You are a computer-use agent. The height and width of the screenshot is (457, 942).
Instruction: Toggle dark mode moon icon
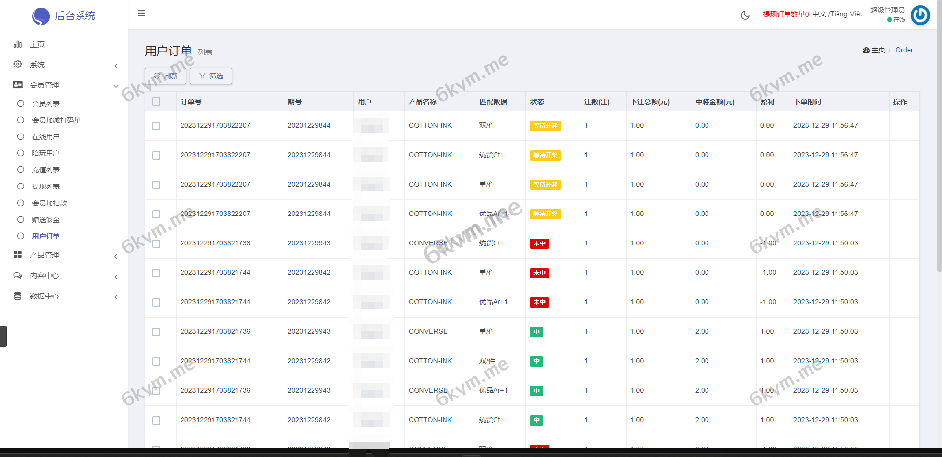[745, 15]
